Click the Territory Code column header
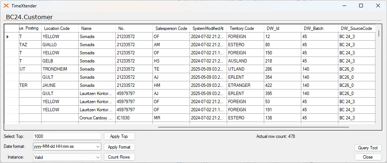The width and height of the screenshot is (387, 163). tap(245, 28)
